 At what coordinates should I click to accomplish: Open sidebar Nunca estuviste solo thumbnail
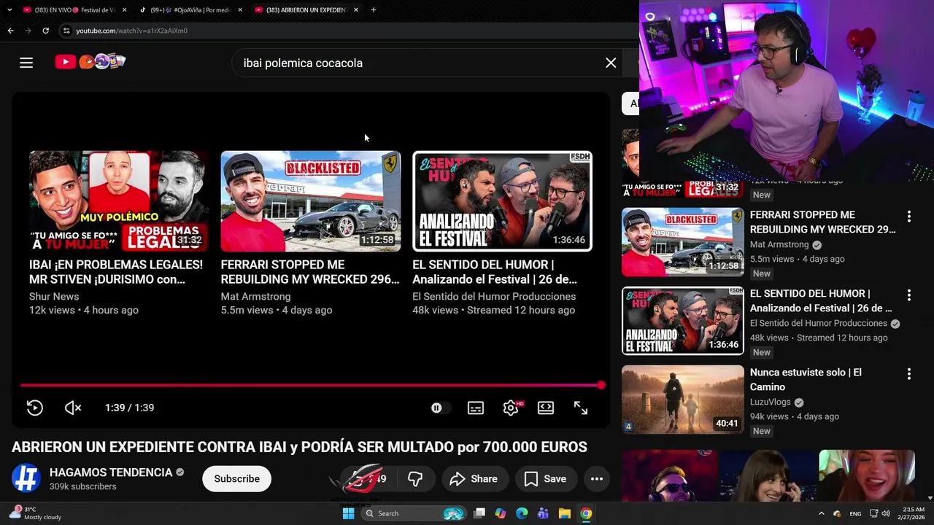pos(683,400)
